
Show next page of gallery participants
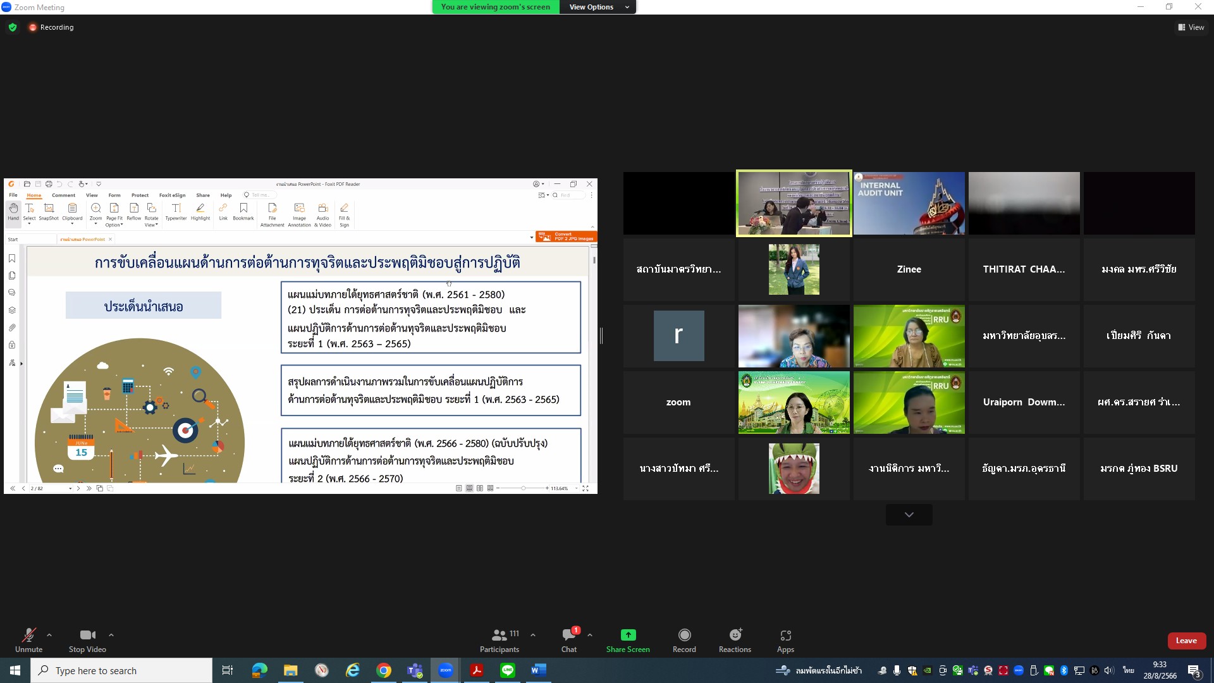[x=909, y=515]
